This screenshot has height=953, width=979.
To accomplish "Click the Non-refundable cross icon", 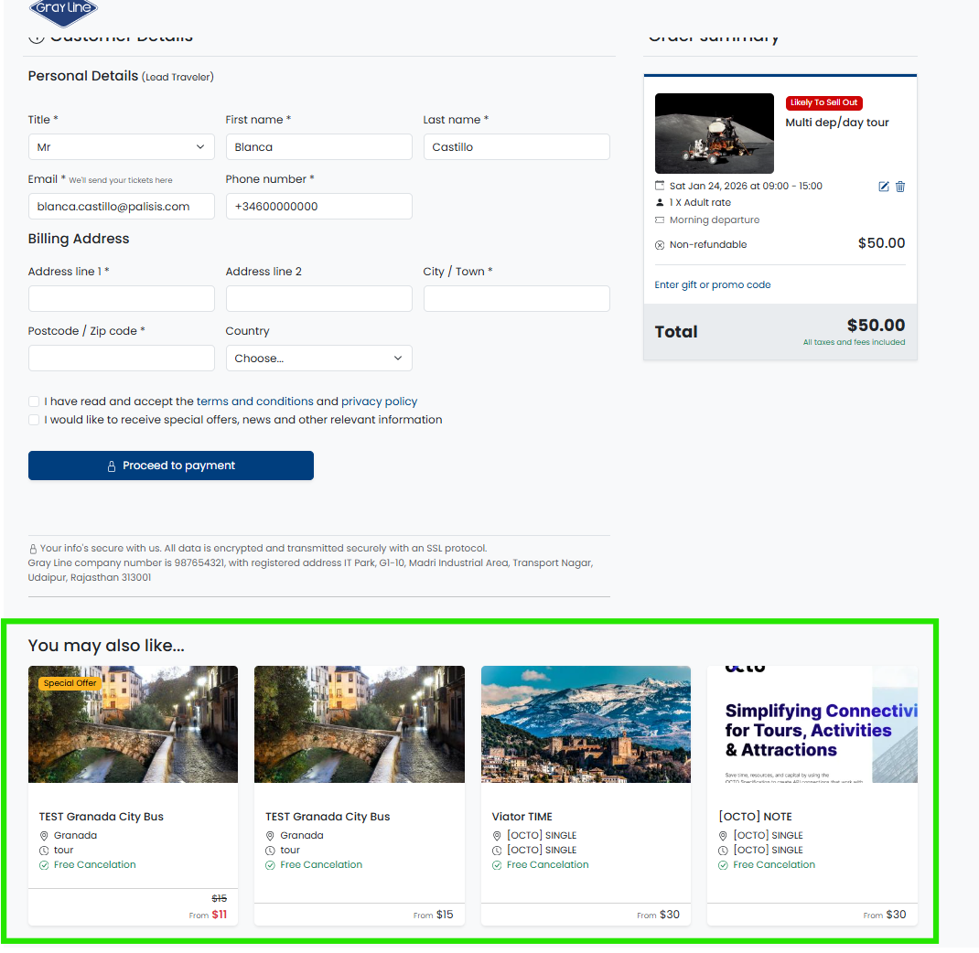I will (x=660, y=244).
